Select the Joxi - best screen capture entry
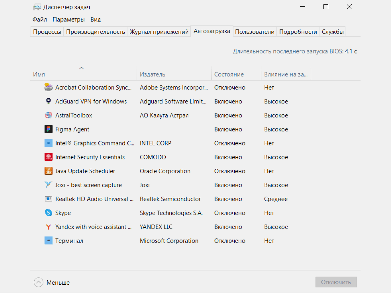 coord(88,185)
